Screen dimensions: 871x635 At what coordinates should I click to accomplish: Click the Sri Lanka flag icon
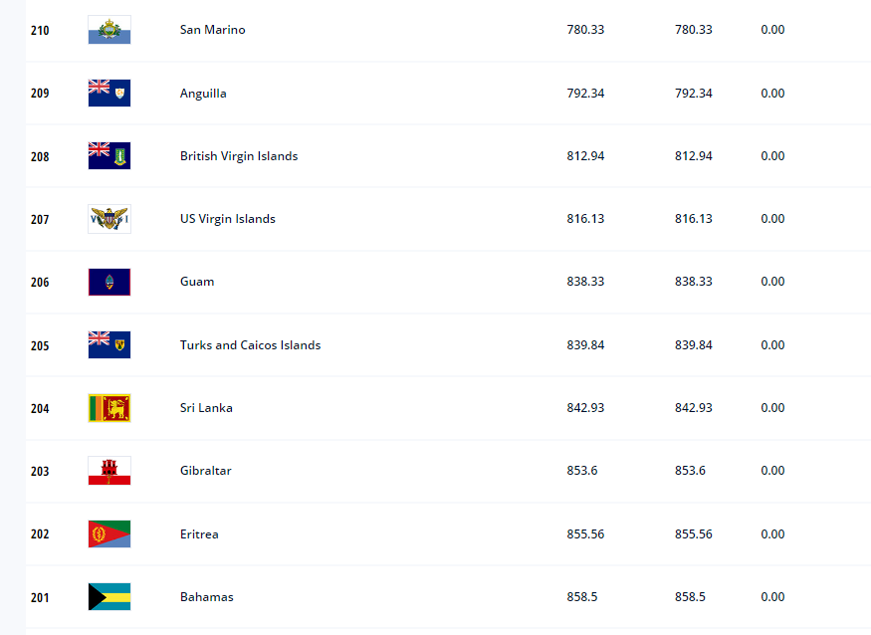[109, 408]
